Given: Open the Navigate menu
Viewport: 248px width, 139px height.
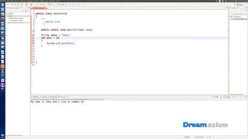Looking at the screenshot, I should pos(30,1).
